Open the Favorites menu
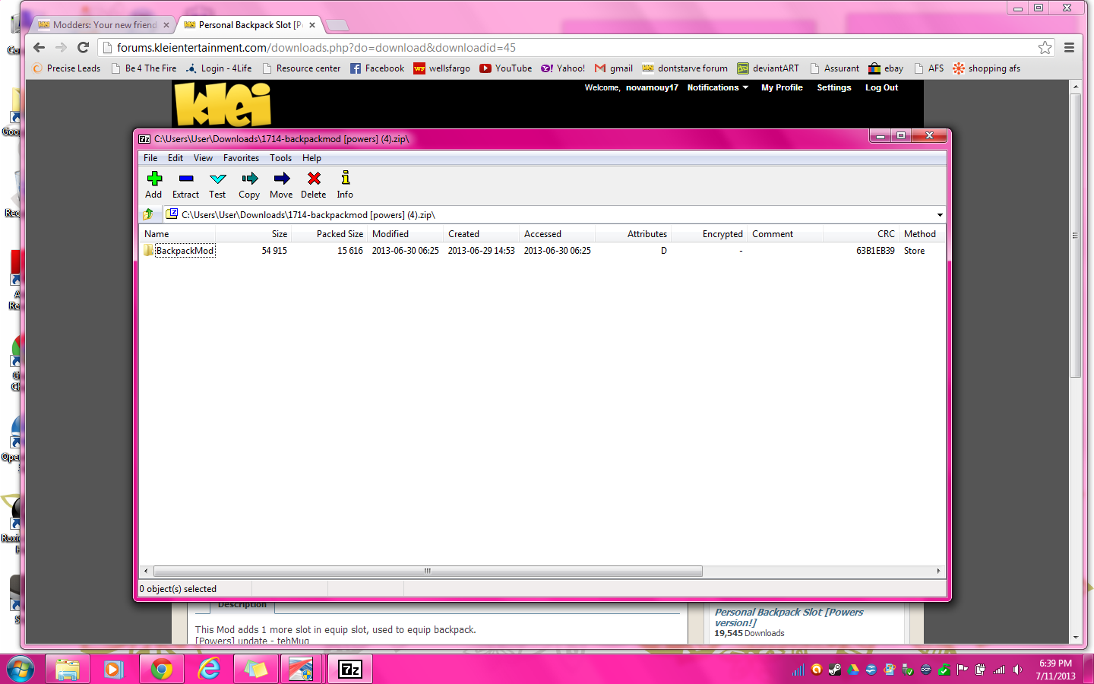The image size is (1094, 684). (241, 158)
